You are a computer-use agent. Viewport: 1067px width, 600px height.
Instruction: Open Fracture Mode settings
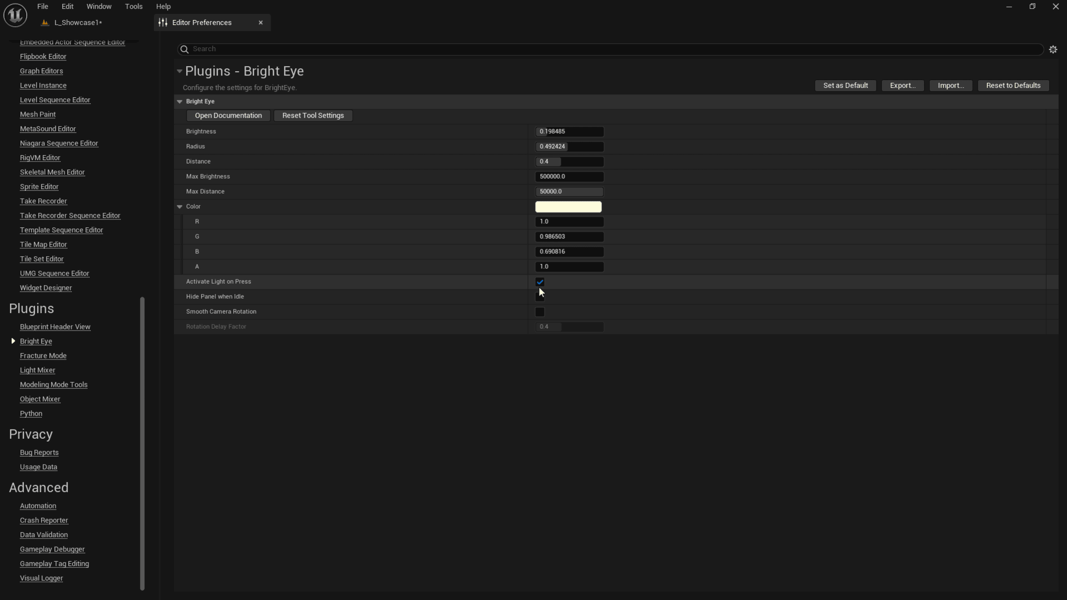[43, 356]
